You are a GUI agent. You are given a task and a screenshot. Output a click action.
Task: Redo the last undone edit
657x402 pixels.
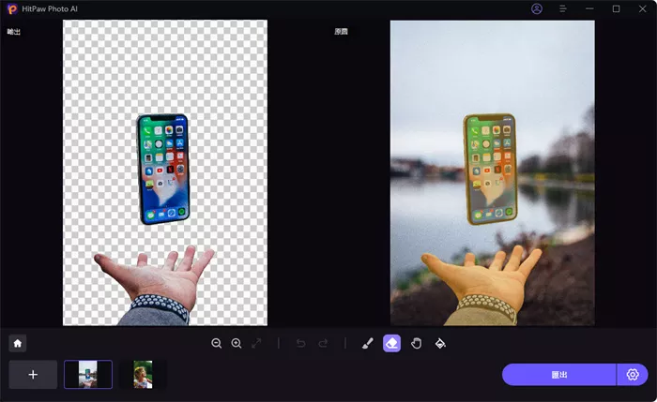(324, 343)
